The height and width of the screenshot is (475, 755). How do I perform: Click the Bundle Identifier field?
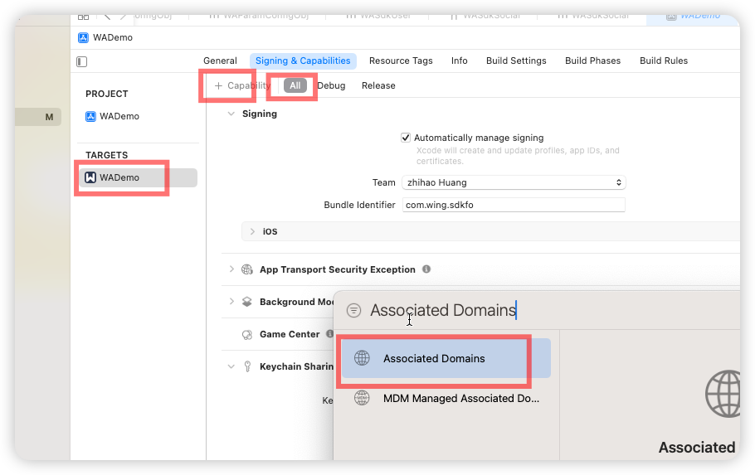[x=514, y=205]
